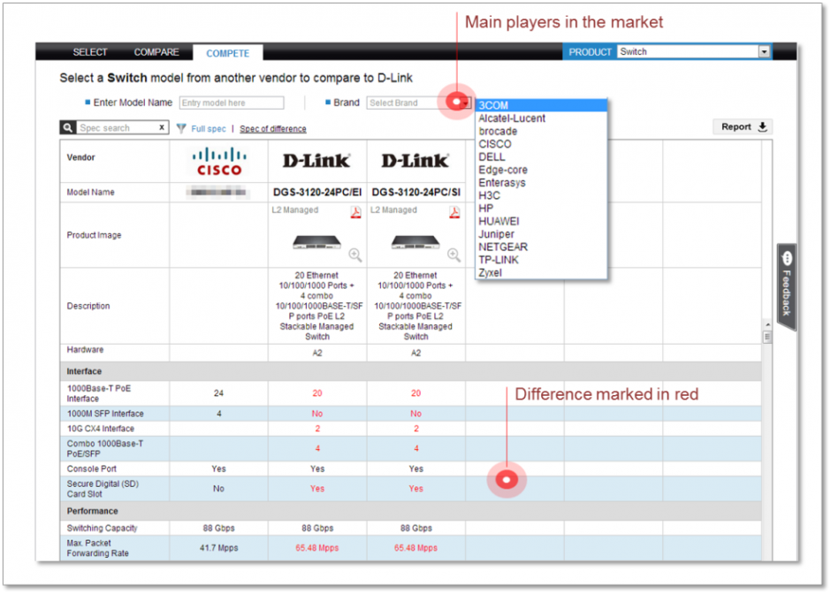Viewport: 831px width, 594px height.
Task: Click the Max. Packet Forwarding Rate label
Action: (x=98, y=548)
